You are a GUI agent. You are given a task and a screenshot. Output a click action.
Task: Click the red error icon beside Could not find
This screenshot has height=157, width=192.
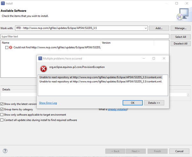(x=11, y=47)
